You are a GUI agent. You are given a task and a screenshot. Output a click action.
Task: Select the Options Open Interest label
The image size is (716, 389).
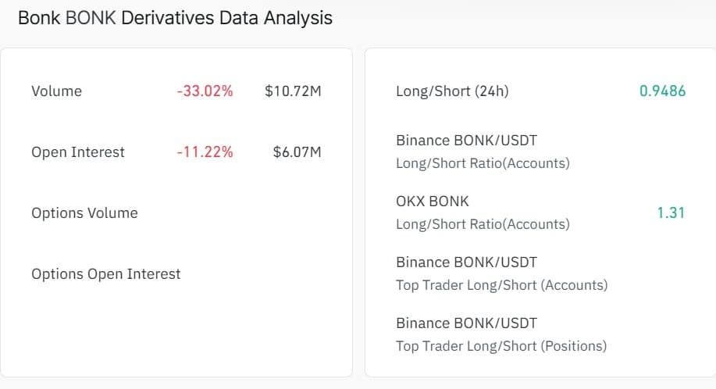(105, 274)
